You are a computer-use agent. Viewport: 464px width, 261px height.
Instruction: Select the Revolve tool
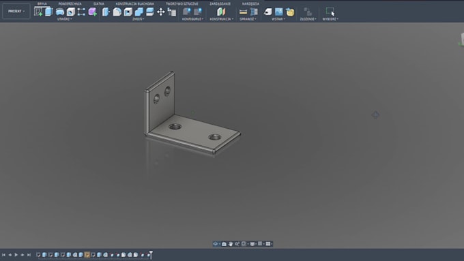click(x=60, y=12)
